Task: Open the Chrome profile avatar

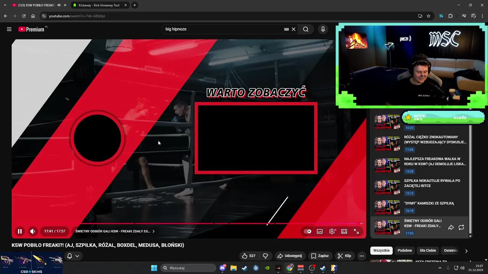Action: pos(473,16)
